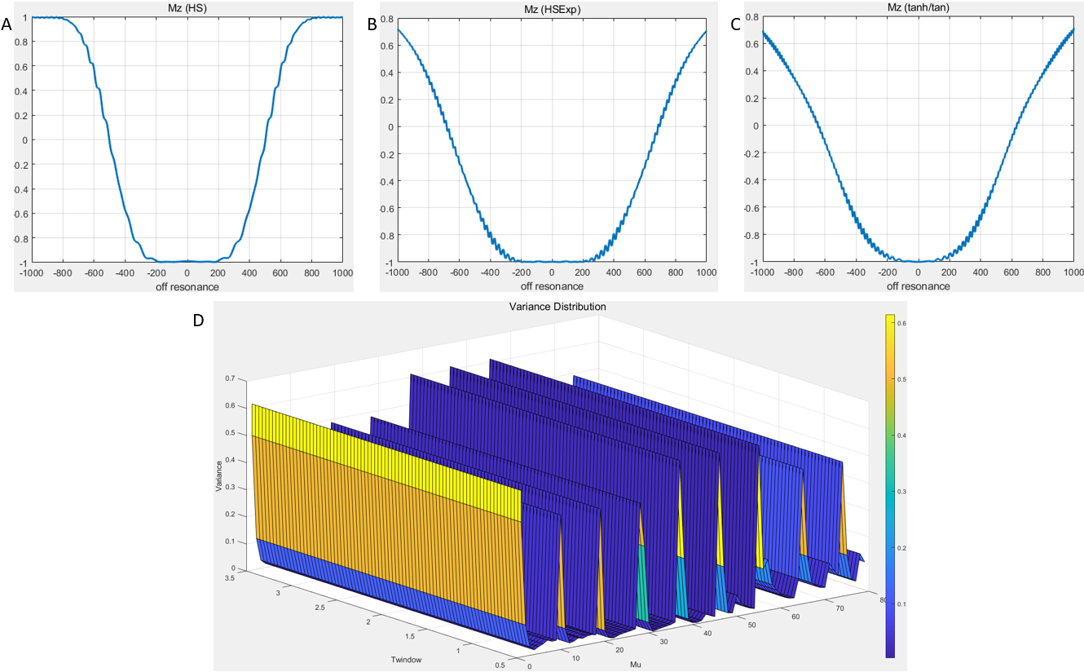Click the large orange surface in the variance plot
The height and width of the screenshot is (672, 1084).
point(383,506)
